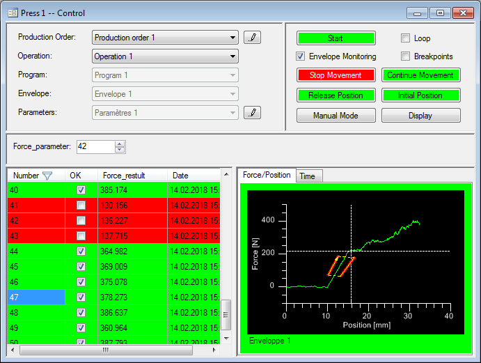Click the Display button

click(421, 116)
